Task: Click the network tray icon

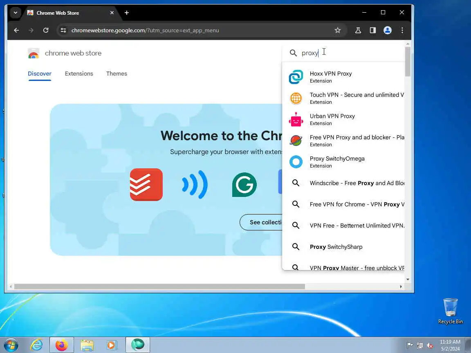Action: pyautogui.click(x=420, y=346)
